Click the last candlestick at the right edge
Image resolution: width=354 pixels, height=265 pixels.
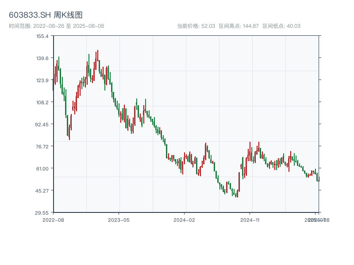click(319, 178)
